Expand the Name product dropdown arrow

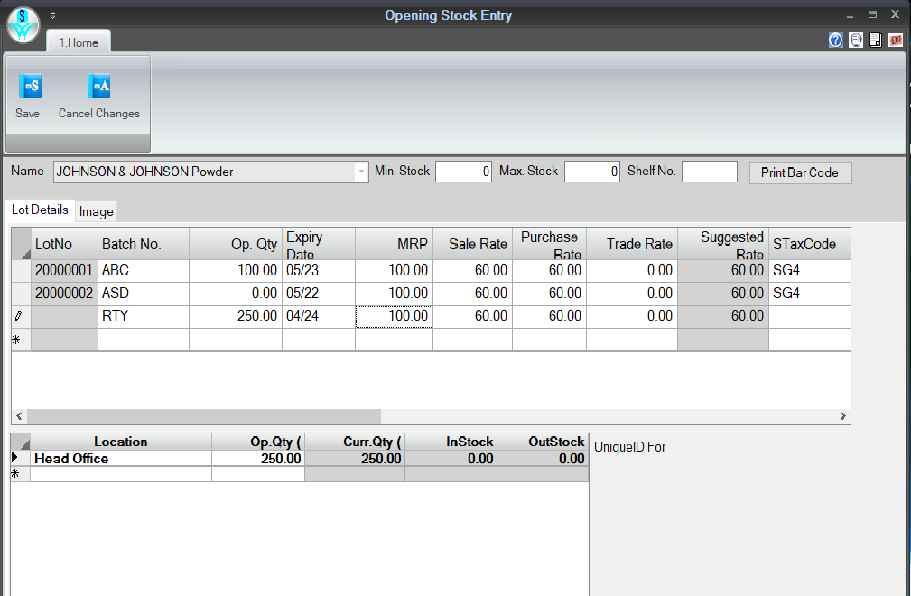[x=361, y=172]
